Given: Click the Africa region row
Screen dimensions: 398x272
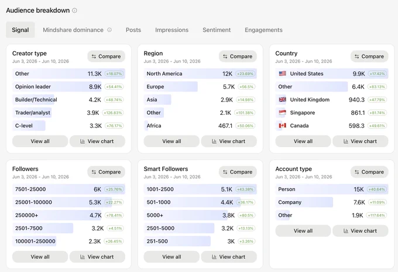Looking at the screenshot, I should [200, 125].
